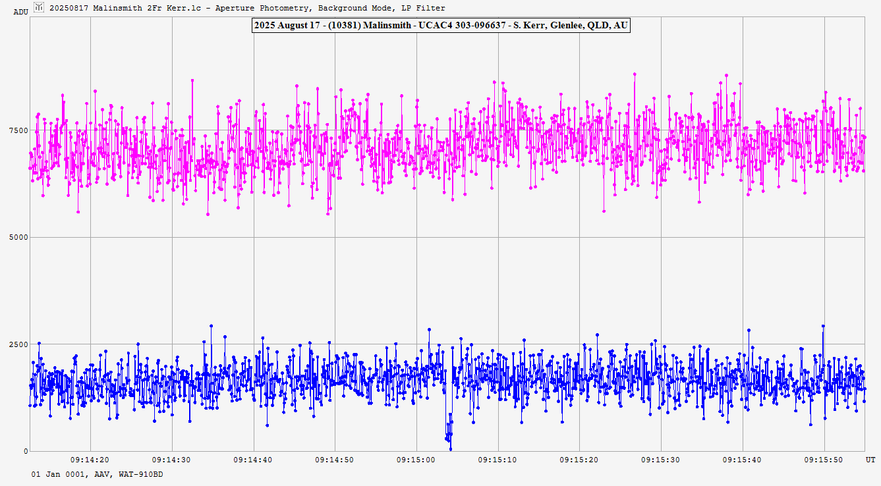This screenshot has width=881, height=486.
Task: Click the 09:15:40 time label
Action: 743,460
